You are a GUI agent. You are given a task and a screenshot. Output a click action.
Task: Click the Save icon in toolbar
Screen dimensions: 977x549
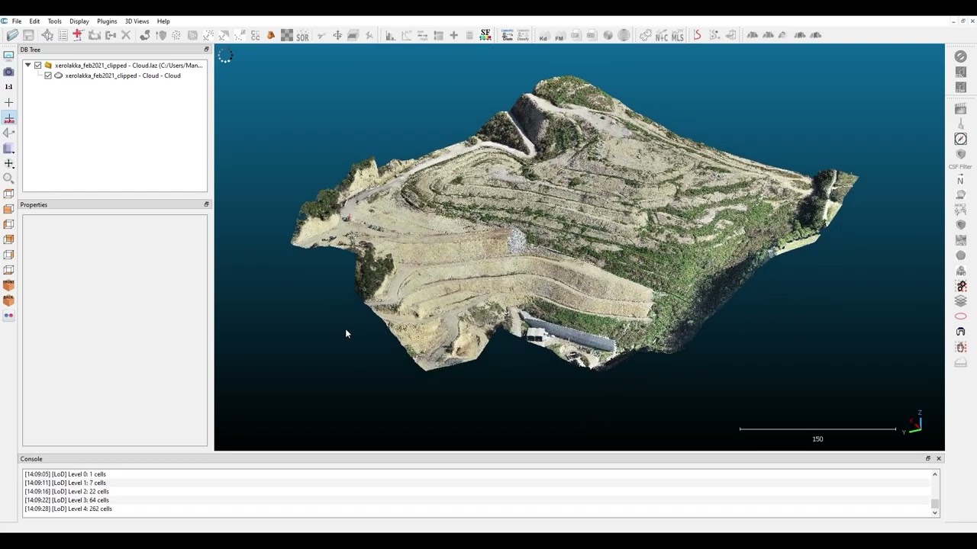point(28,35)
